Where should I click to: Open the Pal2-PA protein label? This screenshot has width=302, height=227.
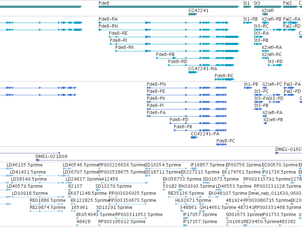tap(292, 84)
